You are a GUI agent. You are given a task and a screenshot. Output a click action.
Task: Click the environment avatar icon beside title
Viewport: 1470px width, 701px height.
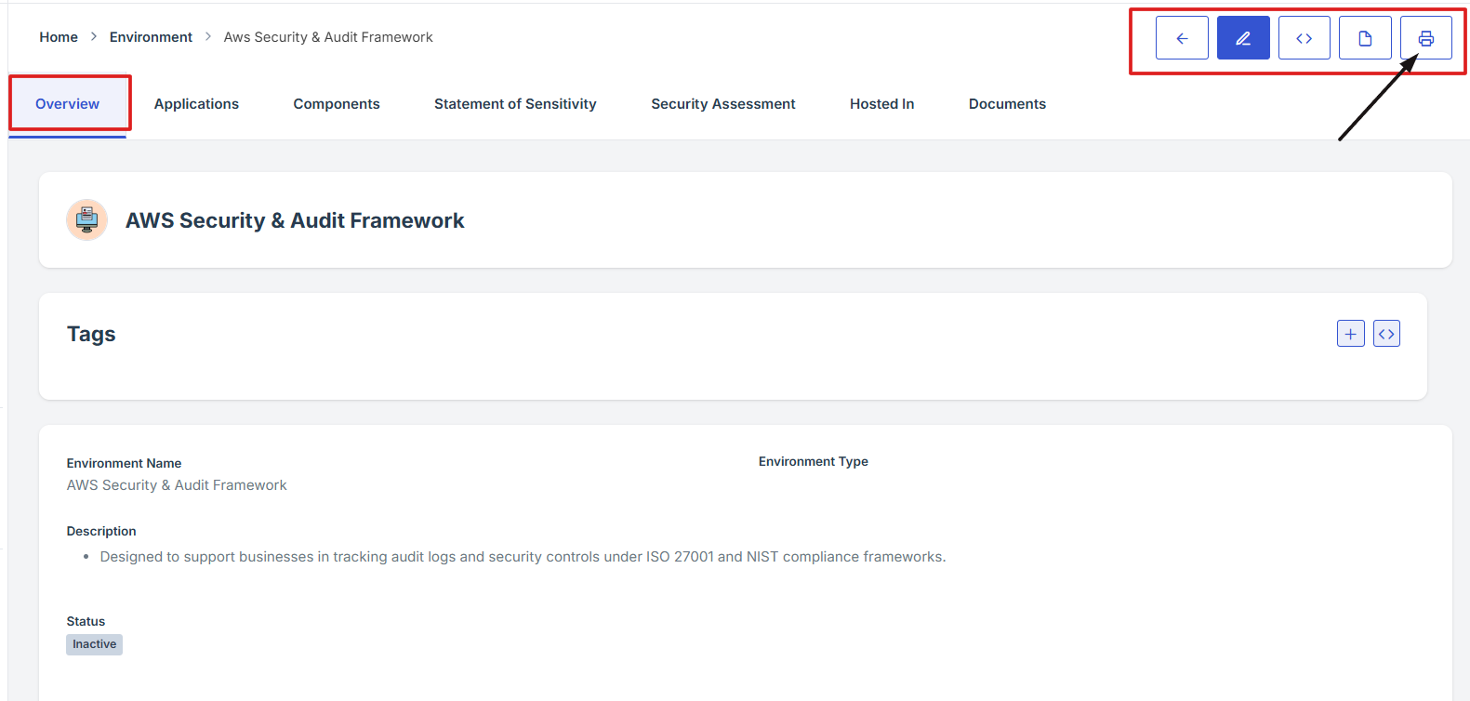[86, 220]
